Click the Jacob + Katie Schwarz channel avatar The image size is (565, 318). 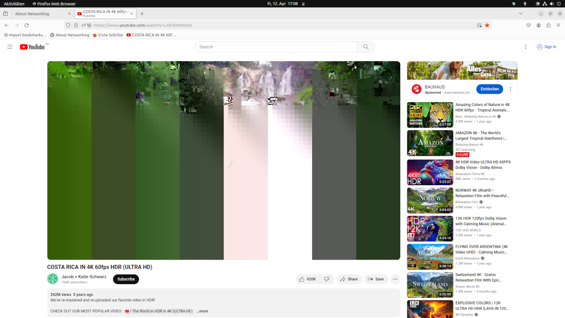(x=53, y=279)
